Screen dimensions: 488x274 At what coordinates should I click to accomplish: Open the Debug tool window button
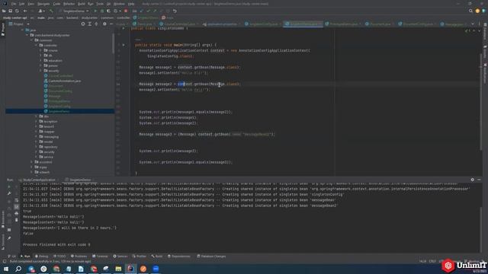(41, 256)
